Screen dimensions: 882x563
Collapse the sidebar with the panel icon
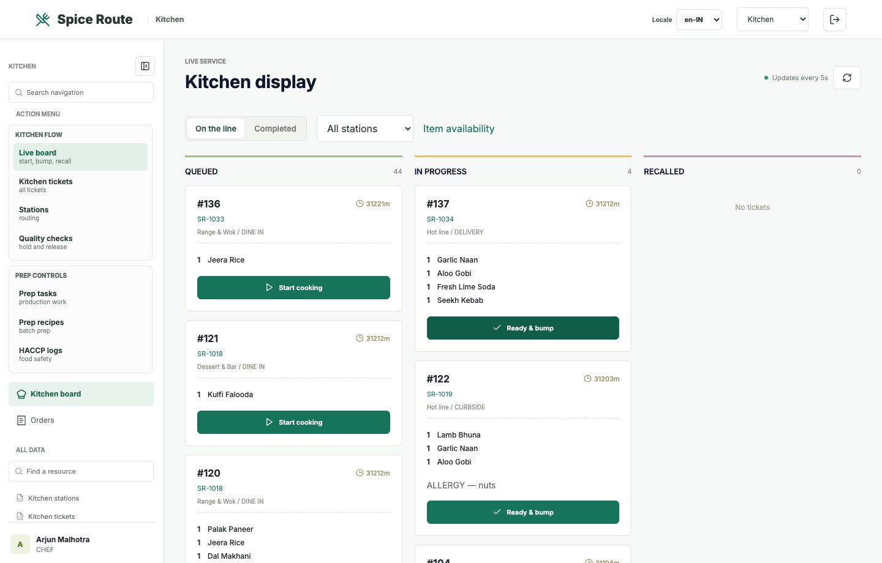(145, 66)
